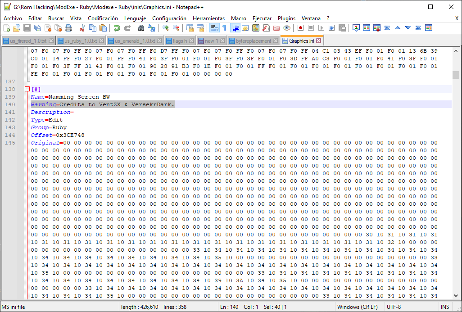The width and height of the screenshot is (462, 312).
Task: Click the Find binoculars icon
Action: pyautogui.click(x=141, y=28)
